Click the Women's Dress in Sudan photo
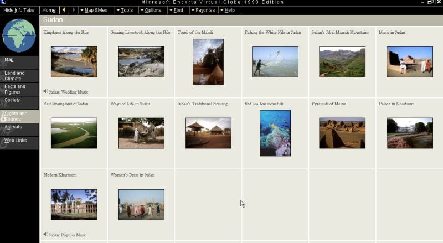 141,204
